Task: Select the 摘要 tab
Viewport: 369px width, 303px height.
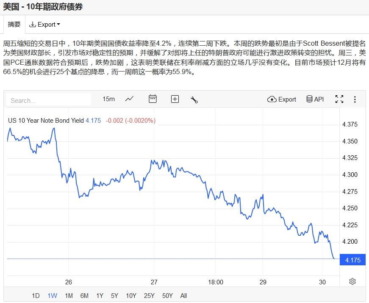Action: point(14,25)
